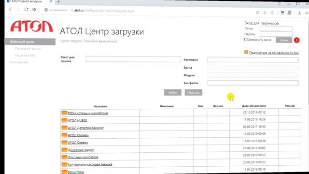
Task: Open the Модель dropdown
Action: coord(253,75)
